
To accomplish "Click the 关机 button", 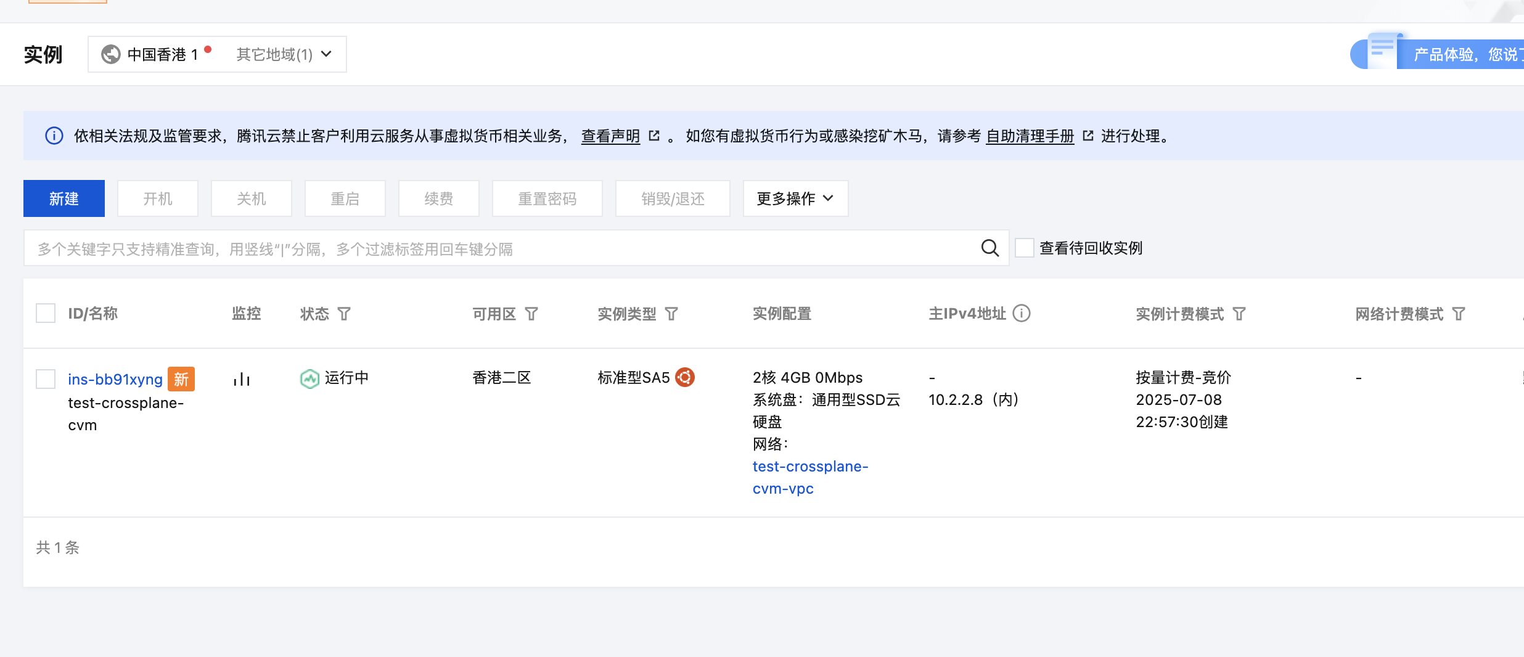I will [x=252, y=198].
